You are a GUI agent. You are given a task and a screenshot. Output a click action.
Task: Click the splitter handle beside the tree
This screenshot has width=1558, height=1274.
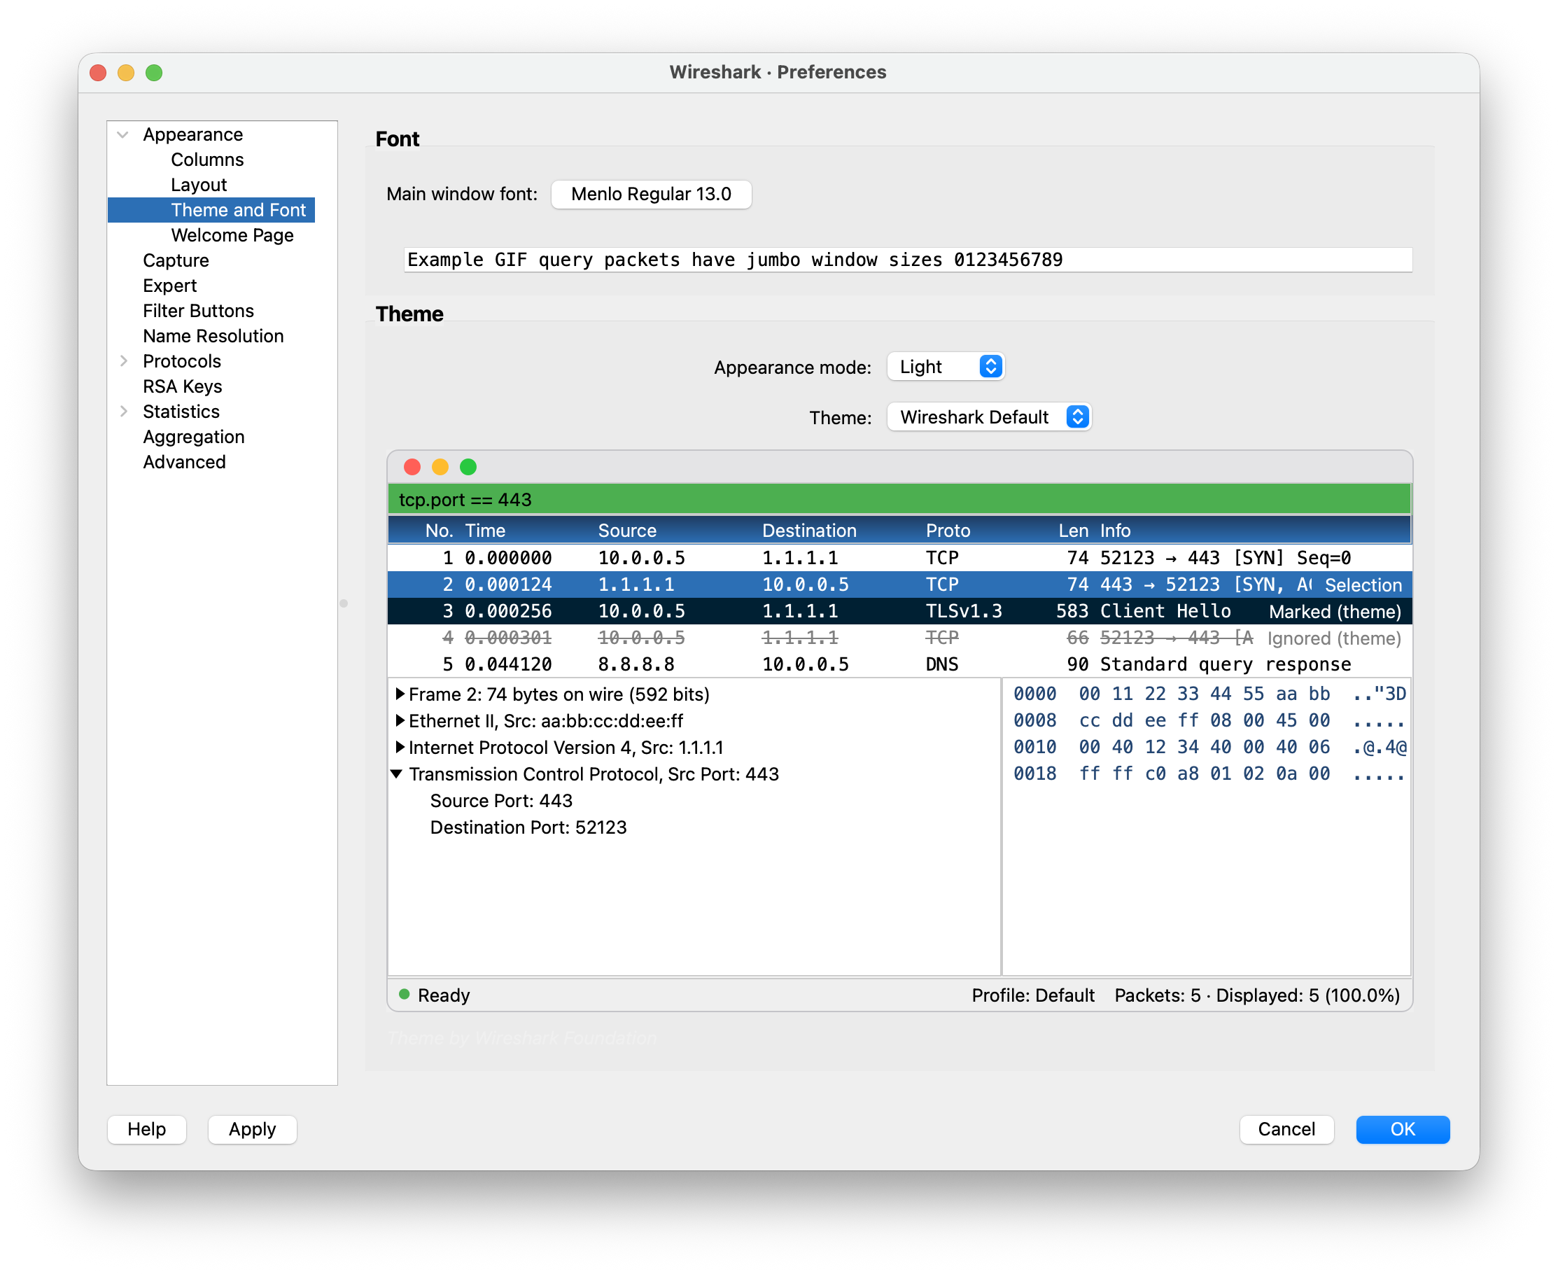344,603
